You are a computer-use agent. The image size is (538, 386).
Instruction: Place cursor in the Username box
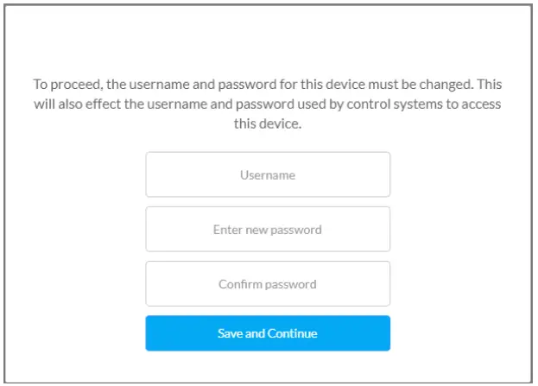[268, 174]
